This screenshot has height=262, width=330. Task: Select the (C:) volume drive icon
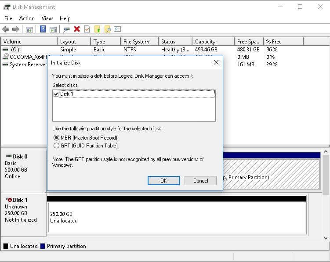[x=5, y=50]
